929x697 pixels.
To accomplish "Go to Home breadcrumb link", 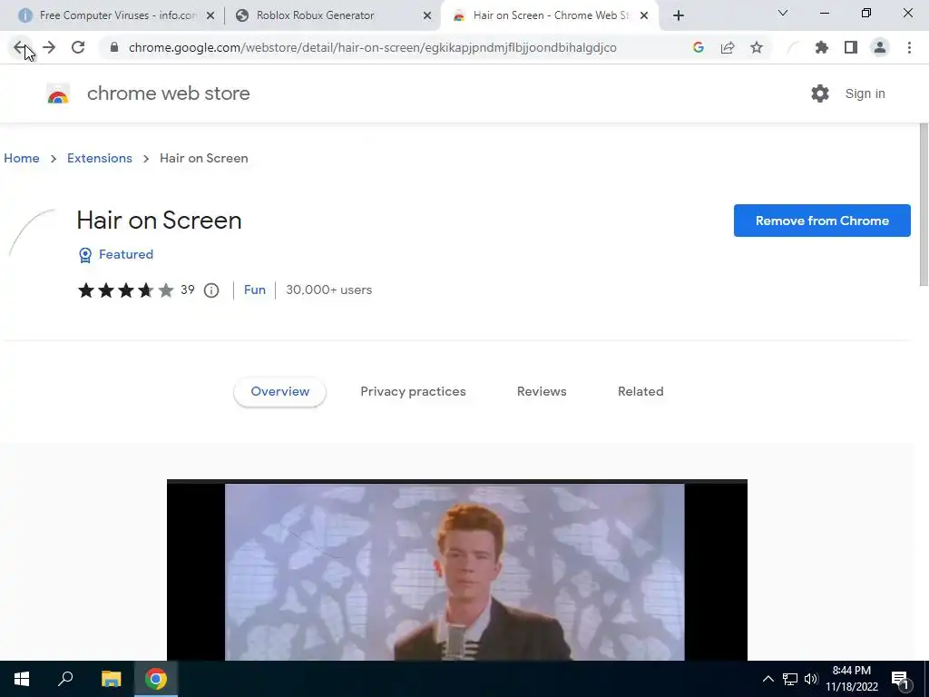I will click(x=22, y=158).
